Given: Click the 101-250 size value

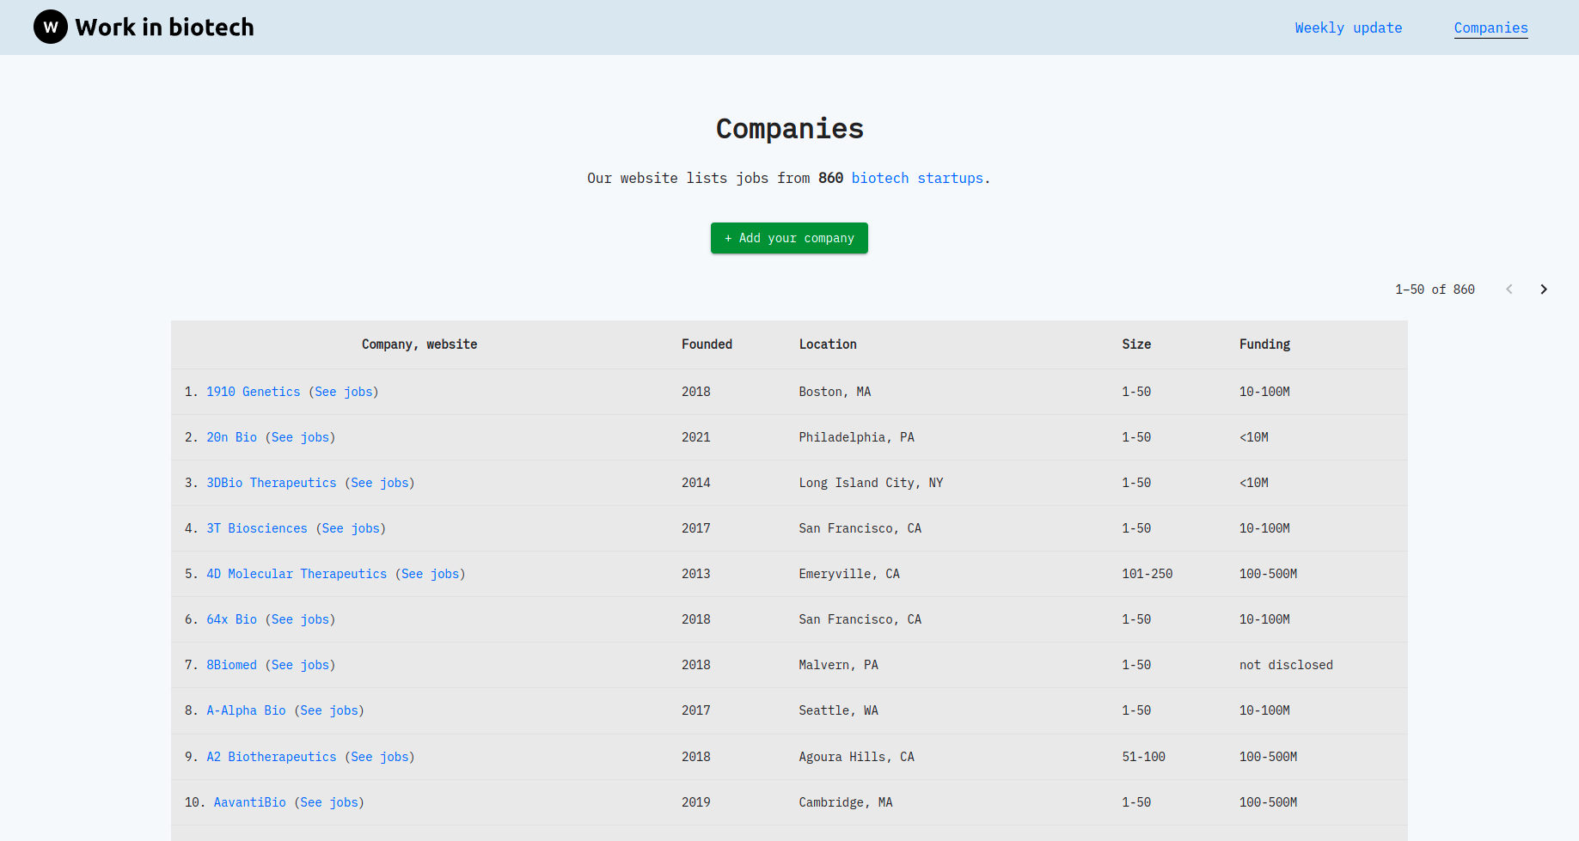Looking at the screenshot, I should [x=1148, y=574].
